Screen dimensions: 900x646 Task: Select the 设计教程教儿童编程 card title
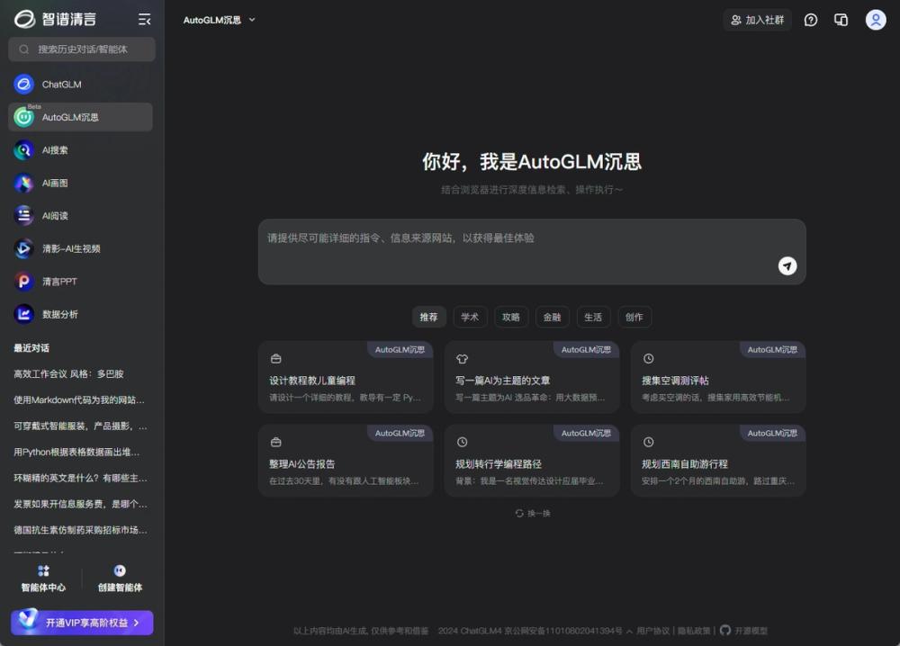(312, 381)
